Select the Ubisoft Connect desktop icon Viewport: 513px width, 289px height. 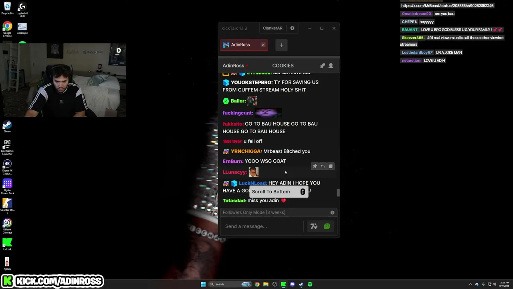(7, 226)
